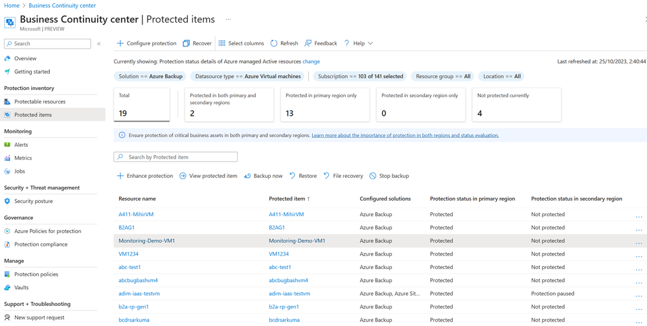Open B2AG1 protected item link

pyautogui.click(x=277, y=228)
